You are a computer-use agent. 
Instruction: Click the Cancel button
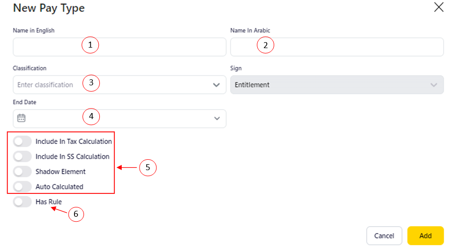pyautogui.click(x=384, y=236)
